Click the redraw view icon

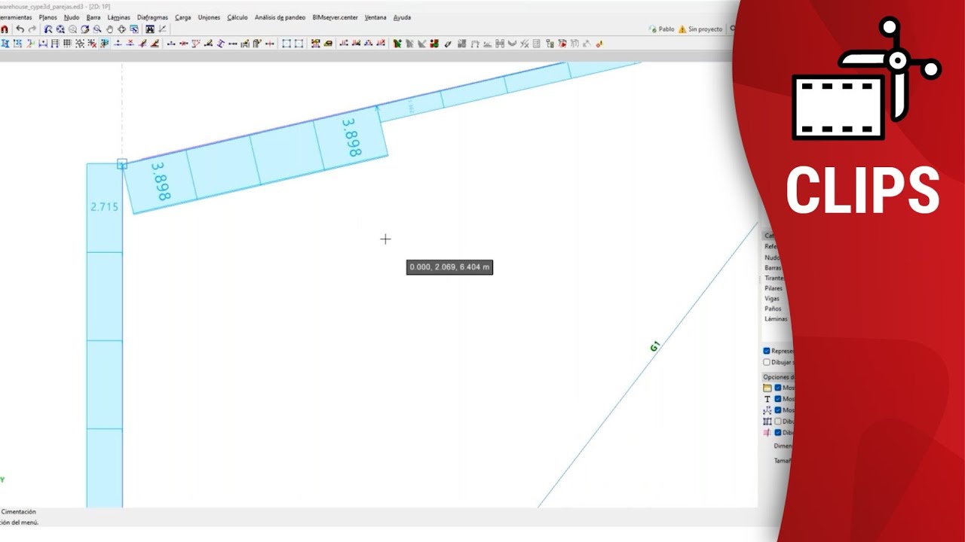[84, 29]
